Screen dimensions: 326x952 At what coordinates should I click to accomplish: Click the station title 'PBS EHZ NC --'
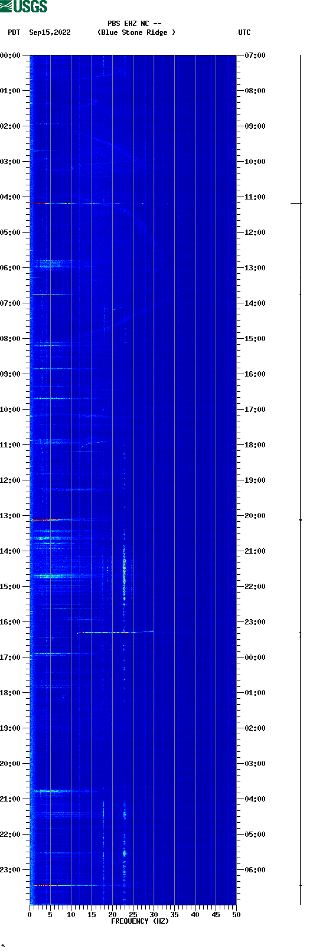[x=134, y=24]
